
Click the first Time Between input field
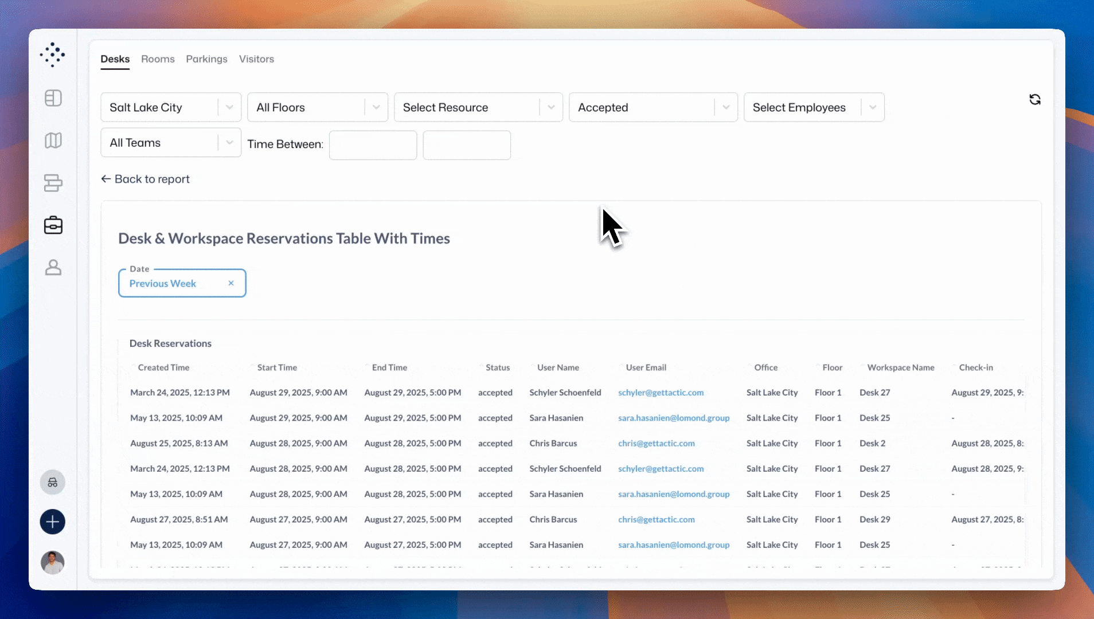click(x=373, y=145)
